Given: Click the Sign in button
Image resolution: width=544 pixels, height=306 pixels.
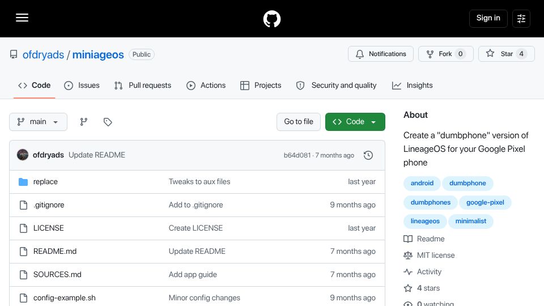Looking at the screenshot, I should click(488, 18).
